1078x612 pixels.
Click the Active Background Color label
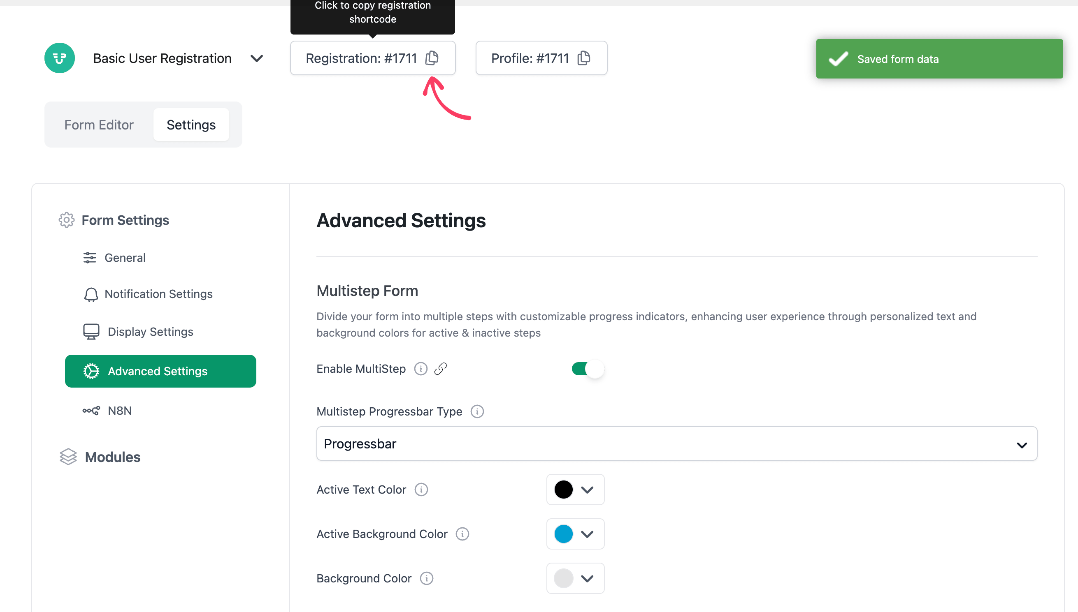pos(382,534)
